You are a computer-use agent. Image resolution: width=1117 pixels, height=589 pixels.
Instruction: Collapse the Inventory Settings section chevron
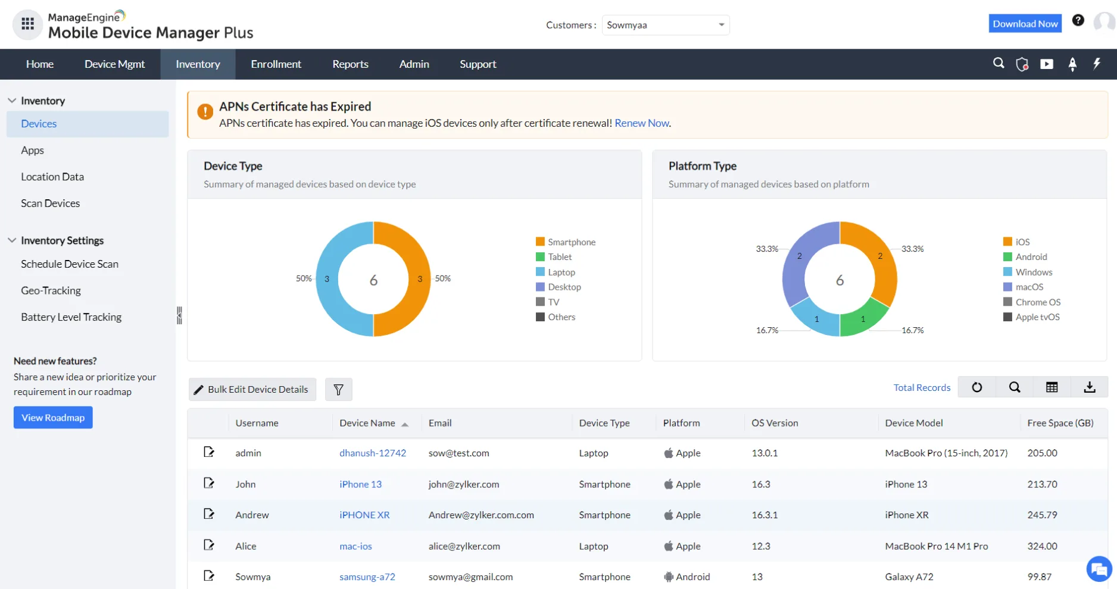[x=12, y=240]
